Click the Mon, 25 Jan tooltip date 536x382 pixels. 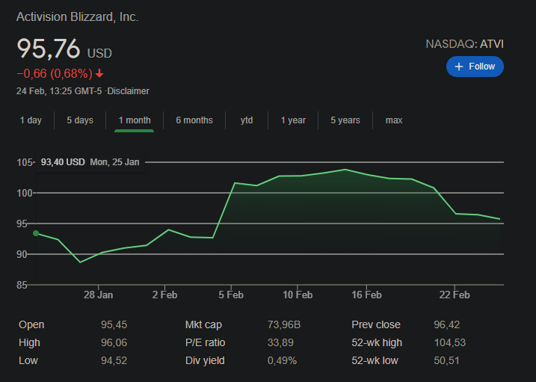(x=114, y=162)
